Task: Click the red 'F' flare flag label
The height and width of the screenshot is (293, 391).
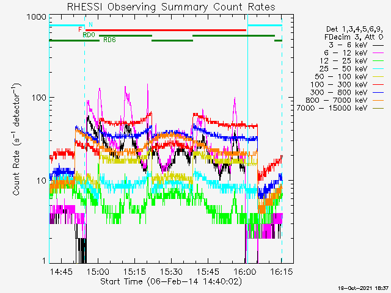Action: click(x=80, y=29)
